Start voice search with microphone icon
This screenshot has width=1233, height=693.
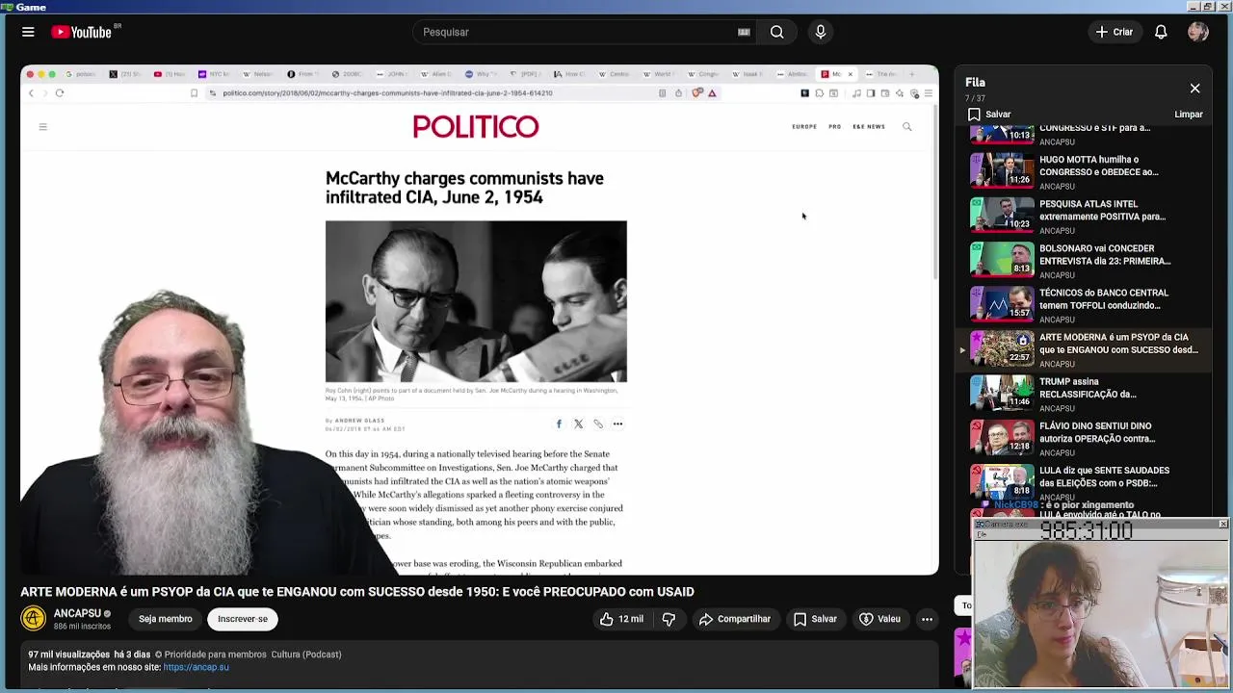pos(821,32)
